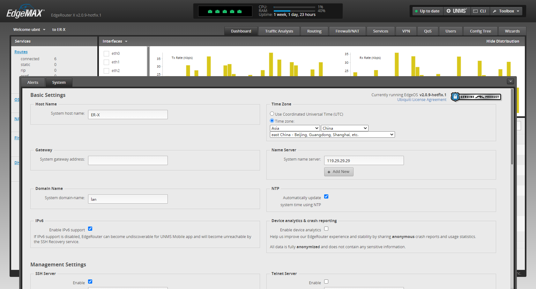Screen dimensions: 536x289
Task: Click the RAM usage bar
Action: point(294,11)
